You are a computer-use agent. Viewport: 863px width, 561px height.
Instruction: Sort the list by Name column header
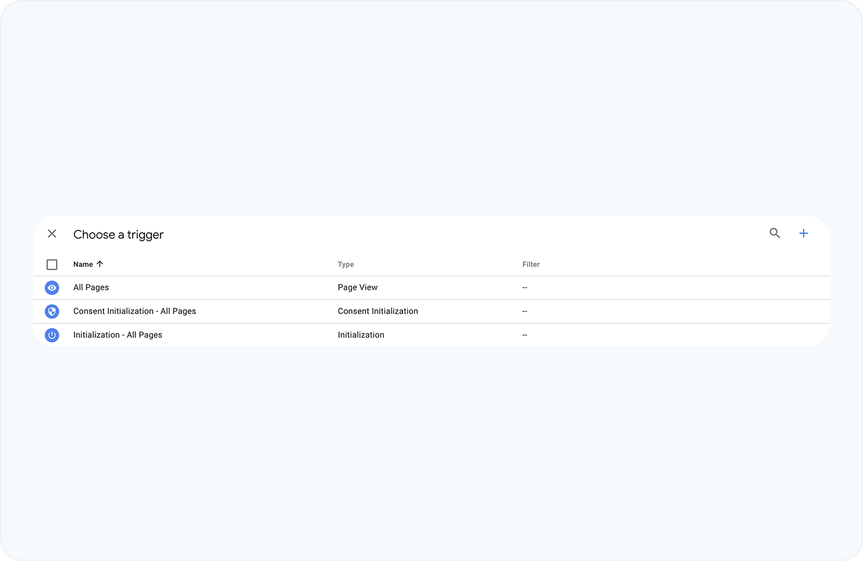pyautogui.click(x=83, y=265)
